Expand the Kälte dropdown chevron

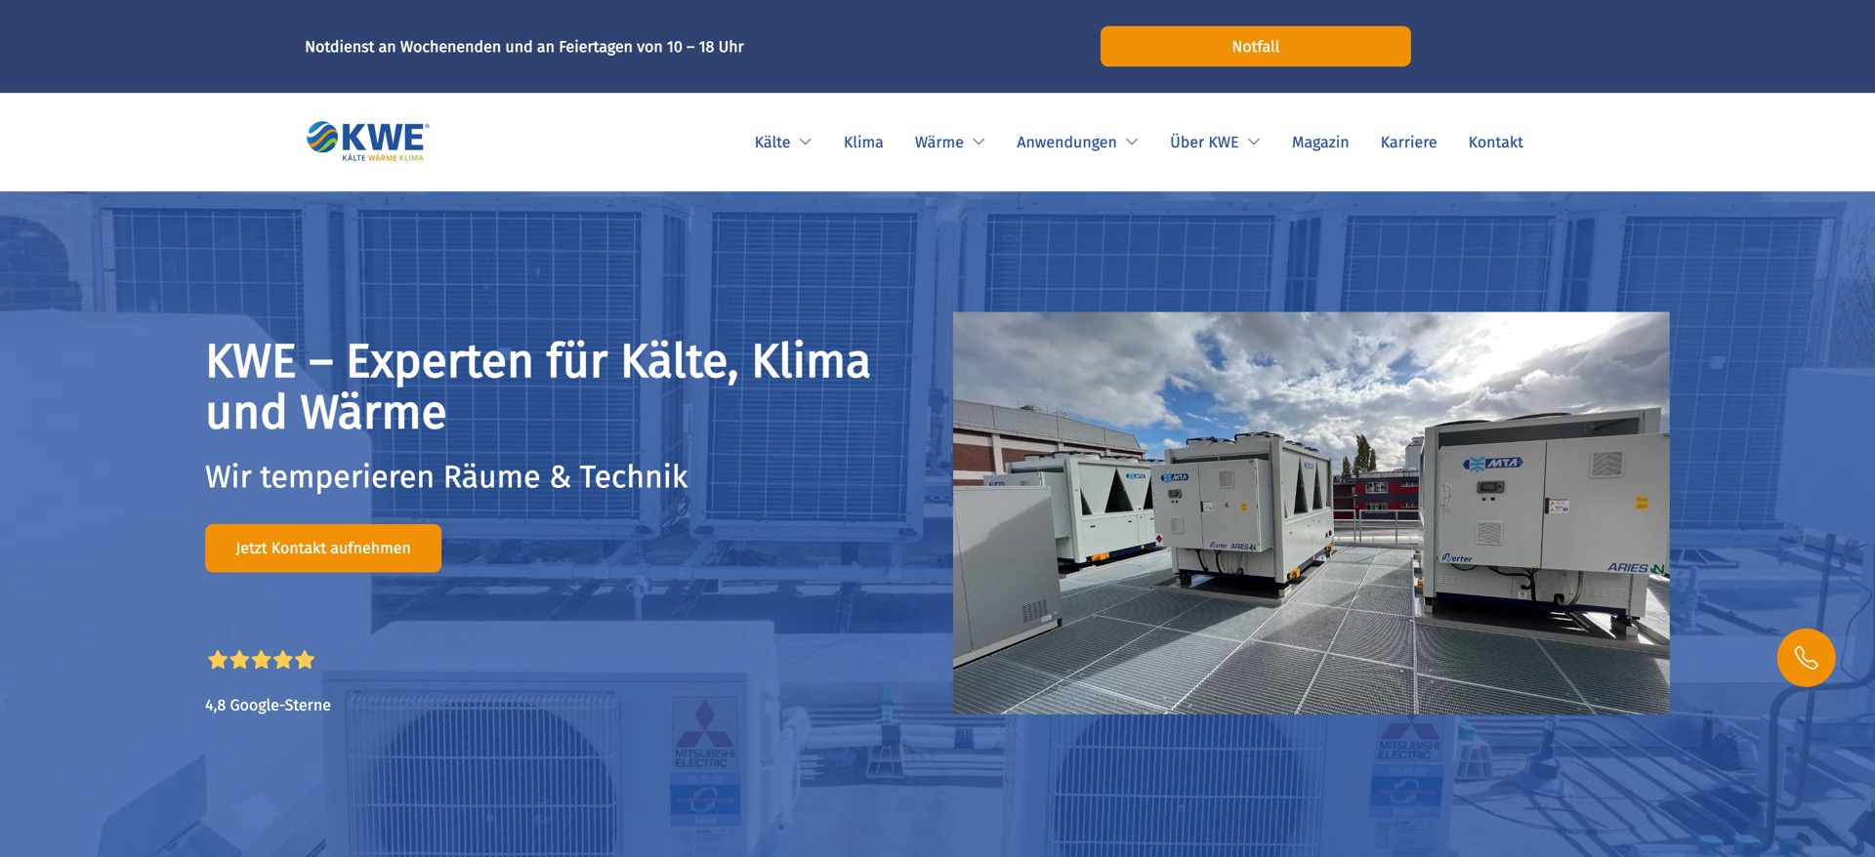tap(806, 143)
